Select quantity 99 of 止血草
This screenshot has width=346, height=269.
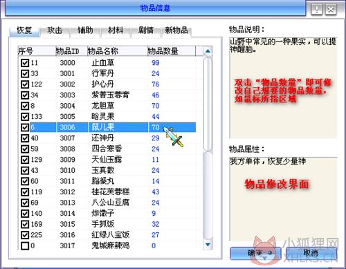tap(156, 63)
